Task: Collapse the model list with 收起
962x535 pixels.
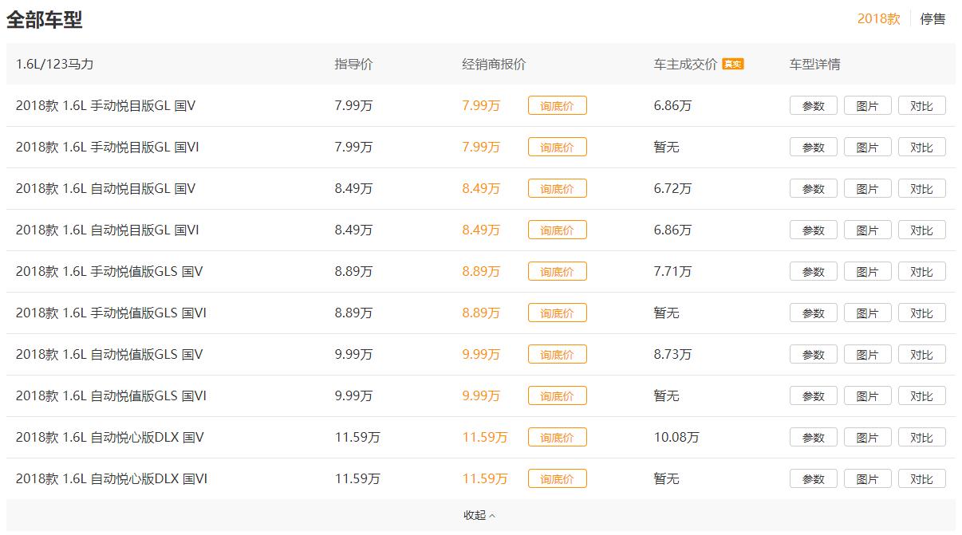Action: [479, 515]
